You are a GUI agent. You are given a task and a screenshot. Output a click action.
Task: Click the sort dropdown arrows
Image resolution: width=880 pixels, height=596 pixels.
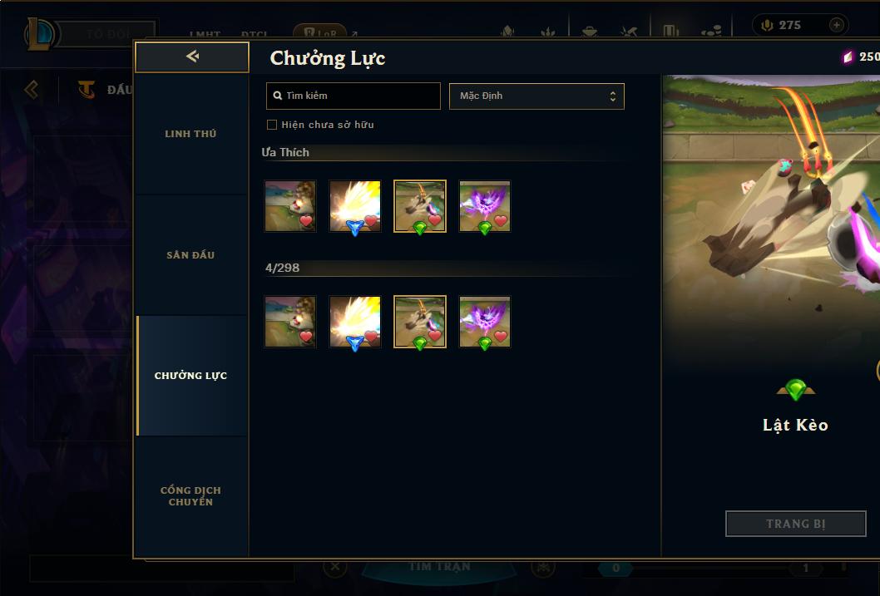point(613,96)
